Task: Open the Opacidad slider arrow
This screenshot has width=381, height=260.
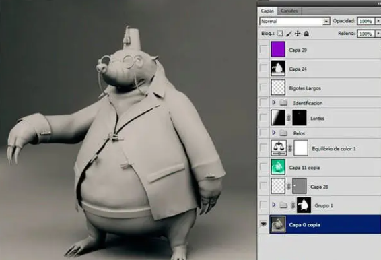Action: [x=378, y=21]
